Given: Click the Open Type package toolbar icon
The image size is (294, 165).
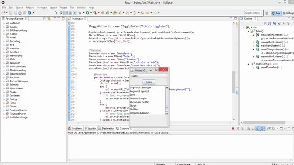Looking at the screenshot, I should pos(115,13).
